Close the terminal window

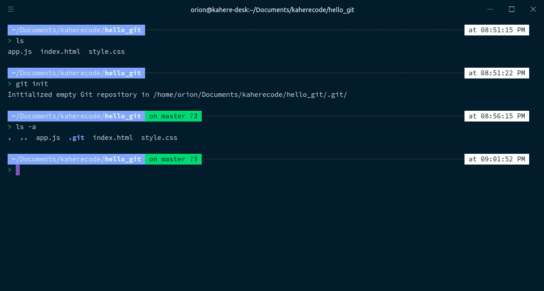tap(533, 9)
